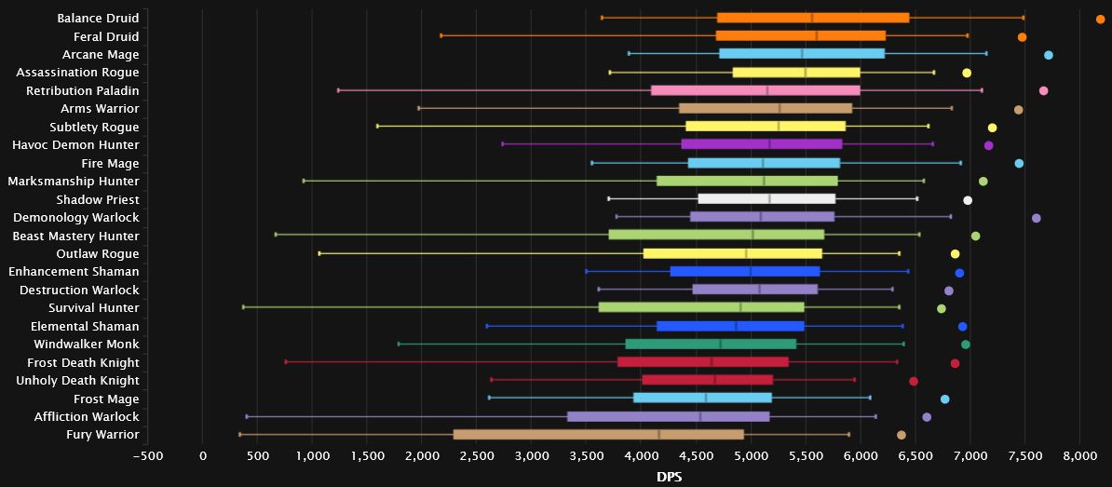Select the Arcane Mage box plot bar
This screenshot has height=487, width=1112.
click(x=801, y=54)
